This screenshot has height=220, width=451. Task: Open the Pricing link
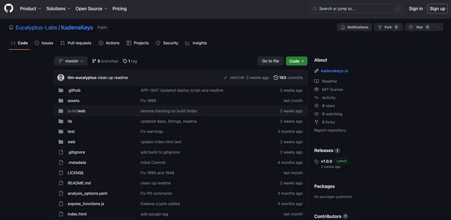pos(119,8)
